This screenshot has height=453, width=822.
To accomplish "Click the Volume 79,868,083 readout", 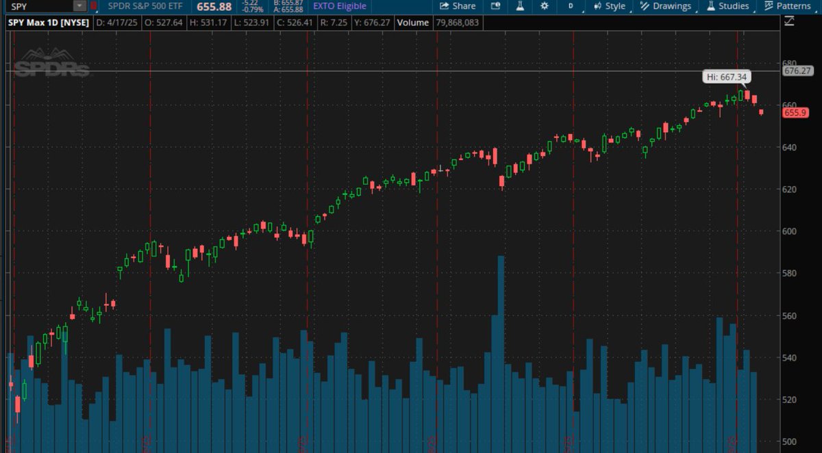I will tap(438, 23).
